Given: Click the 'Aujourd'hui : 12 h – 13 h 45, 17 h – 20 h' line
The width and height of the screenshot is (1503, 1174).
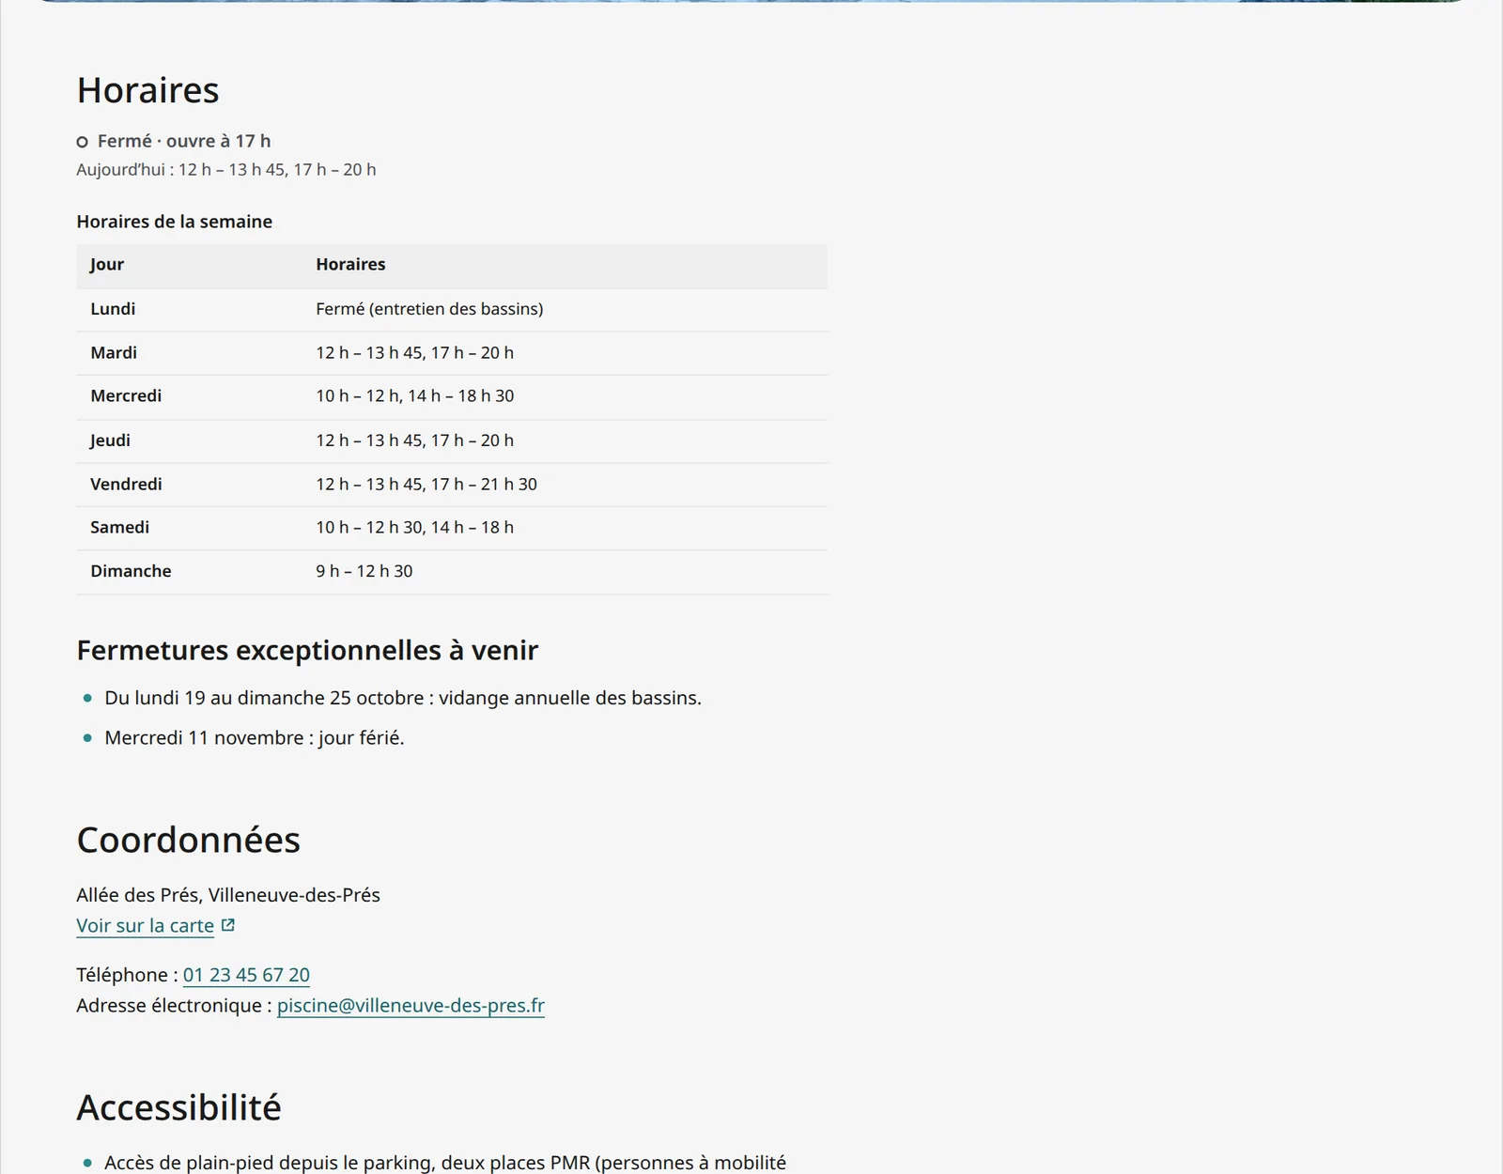Looking at the screenshot, I should [x=226, y=169].
